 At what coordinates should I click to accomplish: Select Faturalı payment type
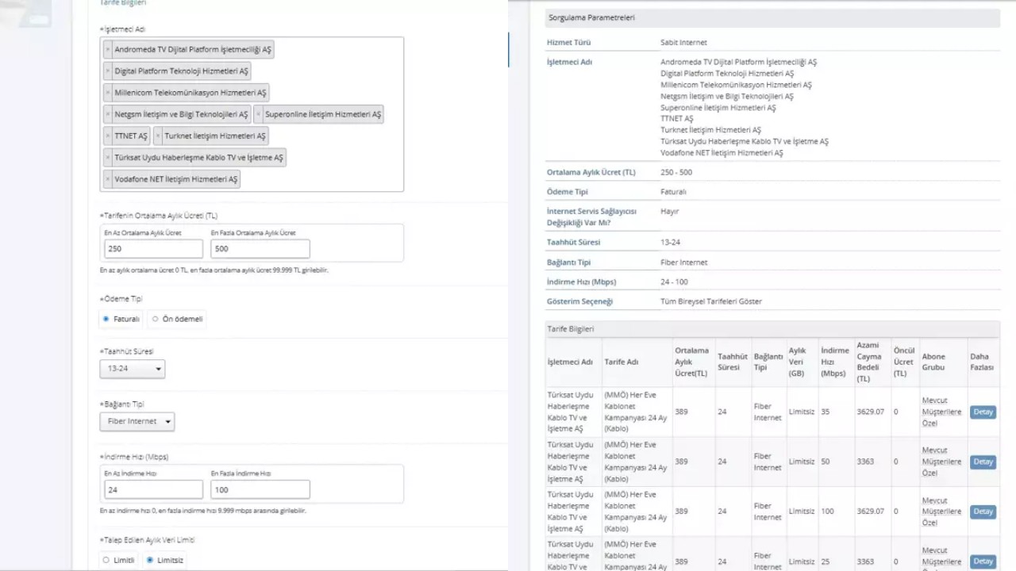(106, 319)
